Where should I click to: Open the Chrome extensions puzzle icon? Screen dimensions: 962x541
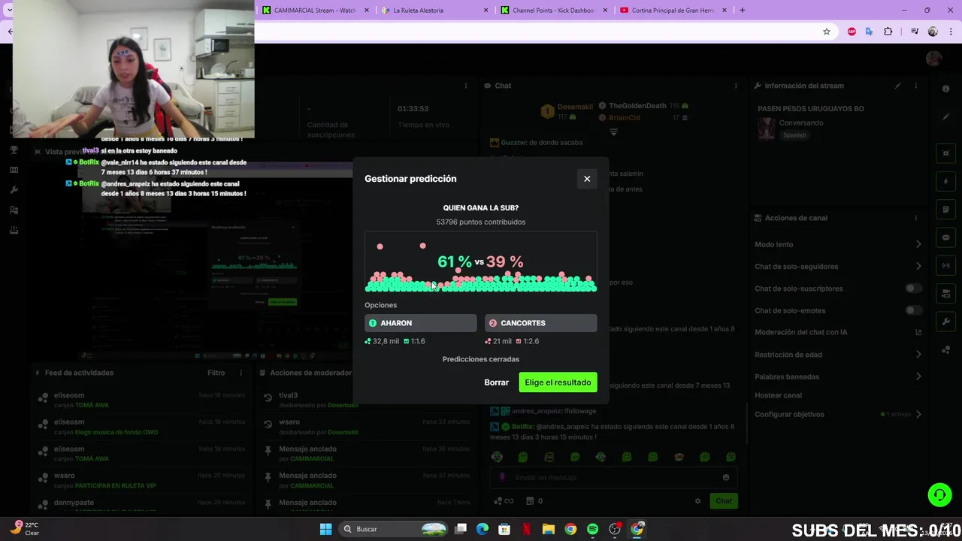(x=888, y=32)
